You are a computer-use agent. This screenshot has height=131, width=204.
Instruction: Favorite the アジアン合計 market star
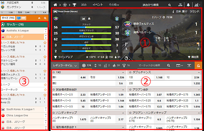tap(130, 90)
